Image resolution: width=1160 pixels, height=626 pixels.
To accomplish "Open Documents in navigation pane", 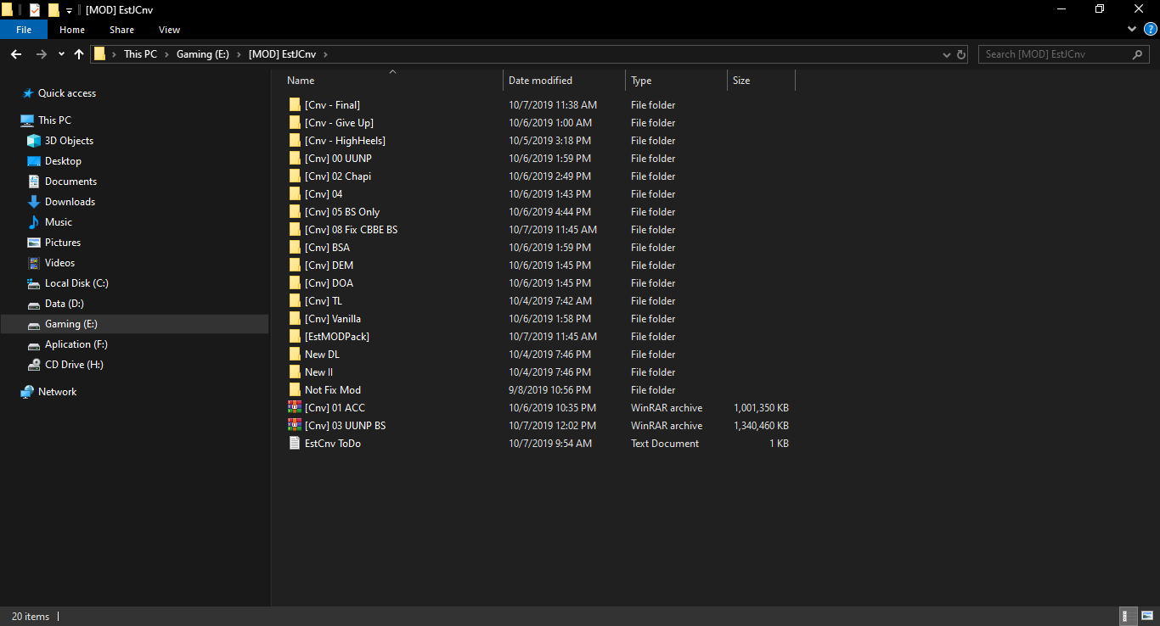I will 70,182.
